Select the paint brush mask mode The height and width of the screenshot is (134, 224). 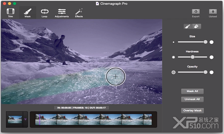(188, 26)
